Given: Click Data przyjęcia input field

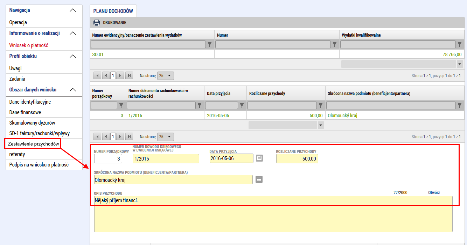Looking at the screenshot, I should coord(231,158).
